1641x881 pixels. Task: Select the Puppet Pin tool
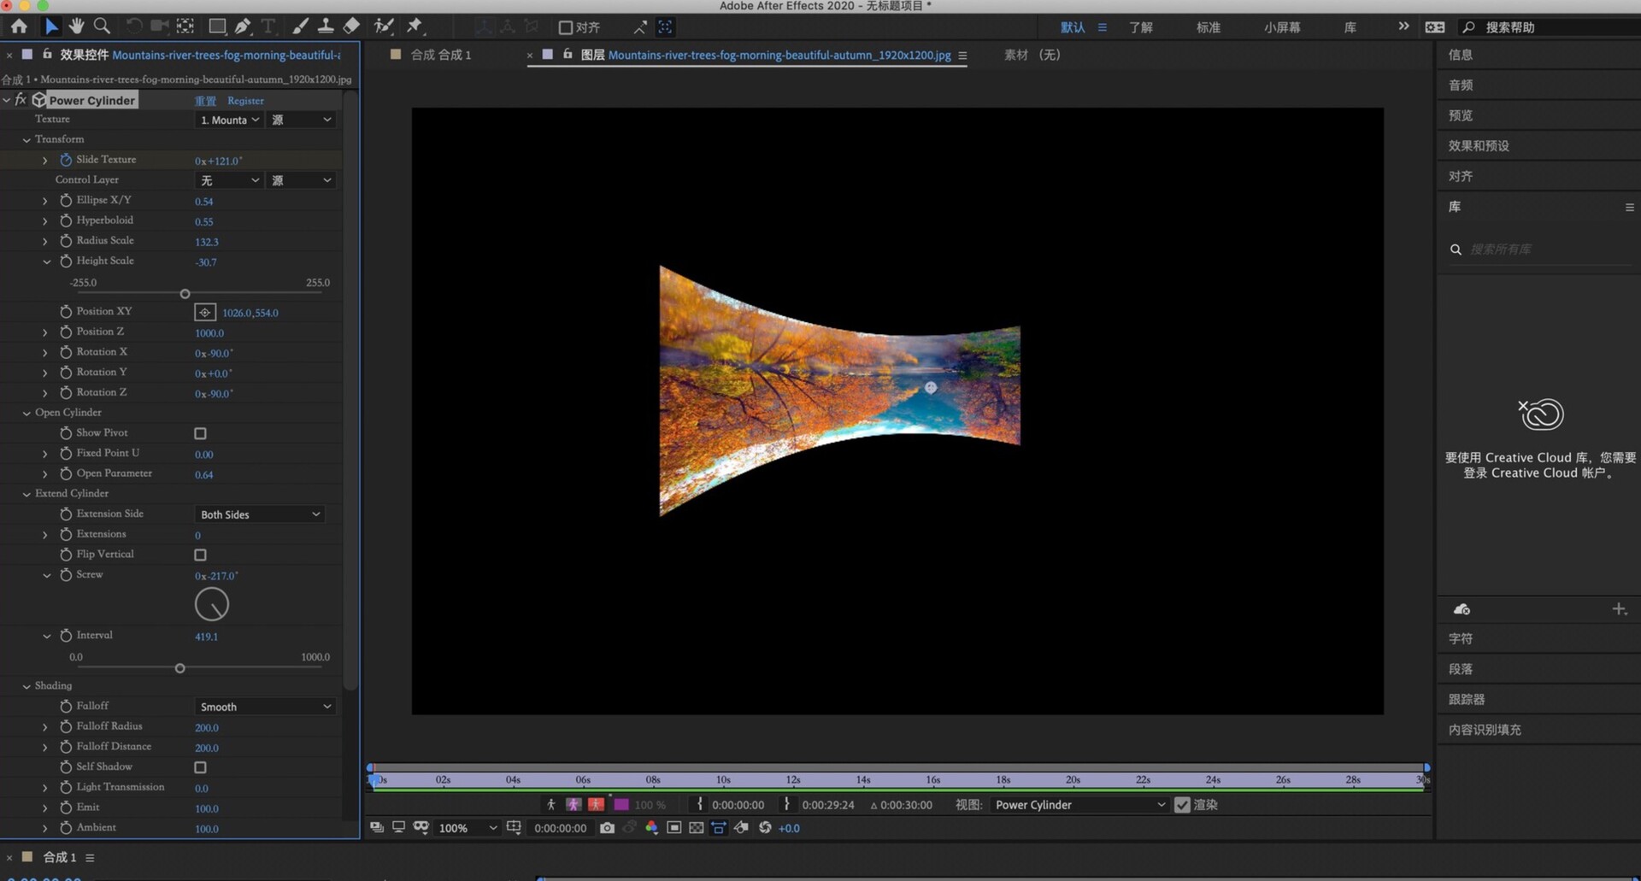415,26
